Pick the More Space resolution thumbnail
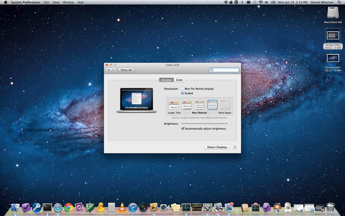This screenshot has width=345, height=216. tap(225, 105)
